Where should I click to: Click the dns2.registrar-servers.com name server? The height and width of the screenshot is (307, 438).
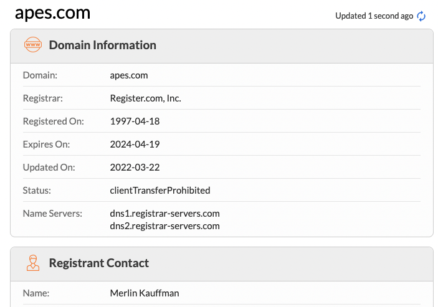click(x=165, y=226)
